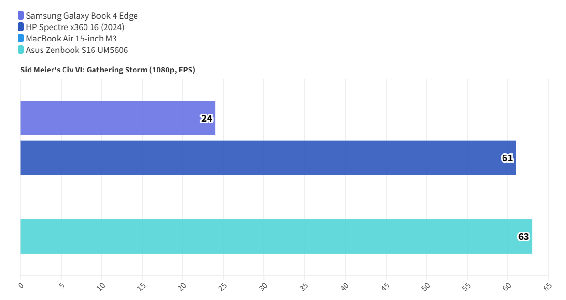Select the Samsung Galaxy Book bar in the chart

coord(110,118)
